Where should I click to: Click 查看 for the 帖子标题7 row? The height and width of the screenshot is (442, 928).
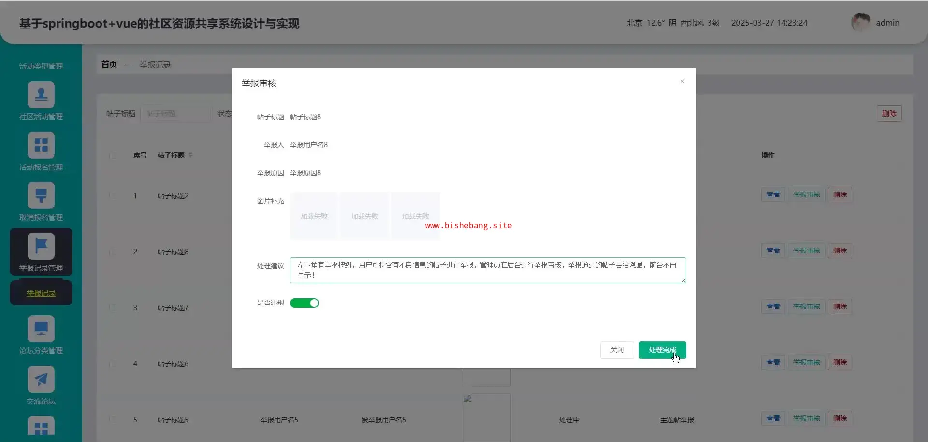(773, 306)
